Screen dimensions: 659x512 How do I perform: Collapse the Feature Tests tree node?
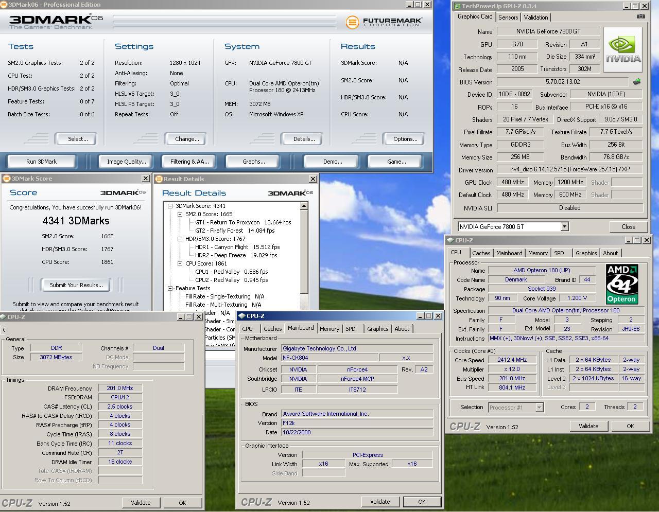click(170, 288)
